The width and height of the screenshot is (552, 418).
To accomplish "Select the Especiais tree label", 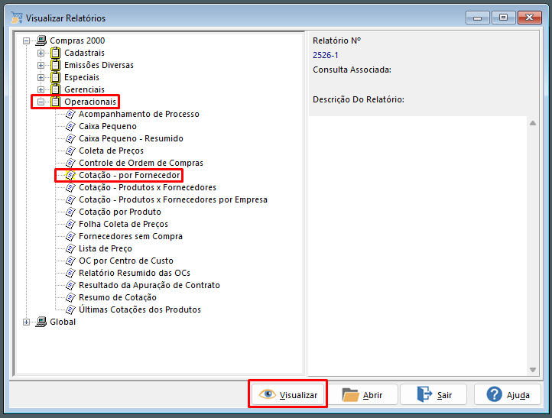I will [81, 77].
